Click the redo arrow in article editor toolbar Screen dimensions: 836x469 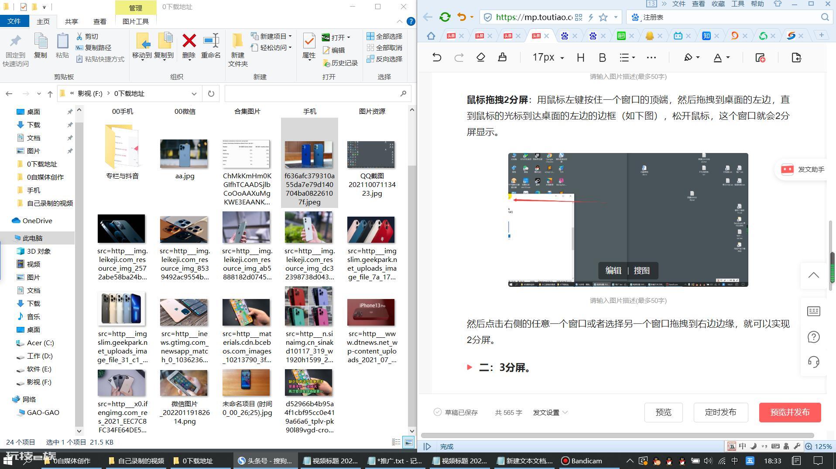point(459,58)
